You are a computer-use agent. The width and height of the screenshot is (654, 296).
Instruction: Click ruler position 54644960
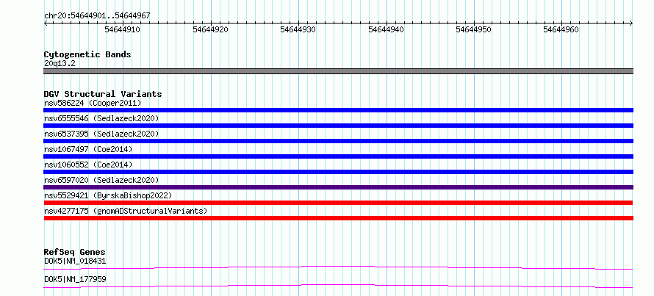561,30
